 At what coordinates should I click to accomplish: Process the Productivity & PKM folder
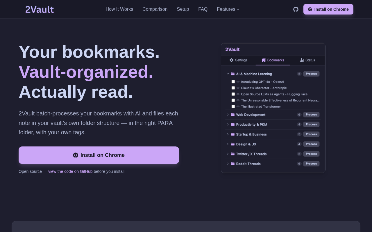pos(311,124)
